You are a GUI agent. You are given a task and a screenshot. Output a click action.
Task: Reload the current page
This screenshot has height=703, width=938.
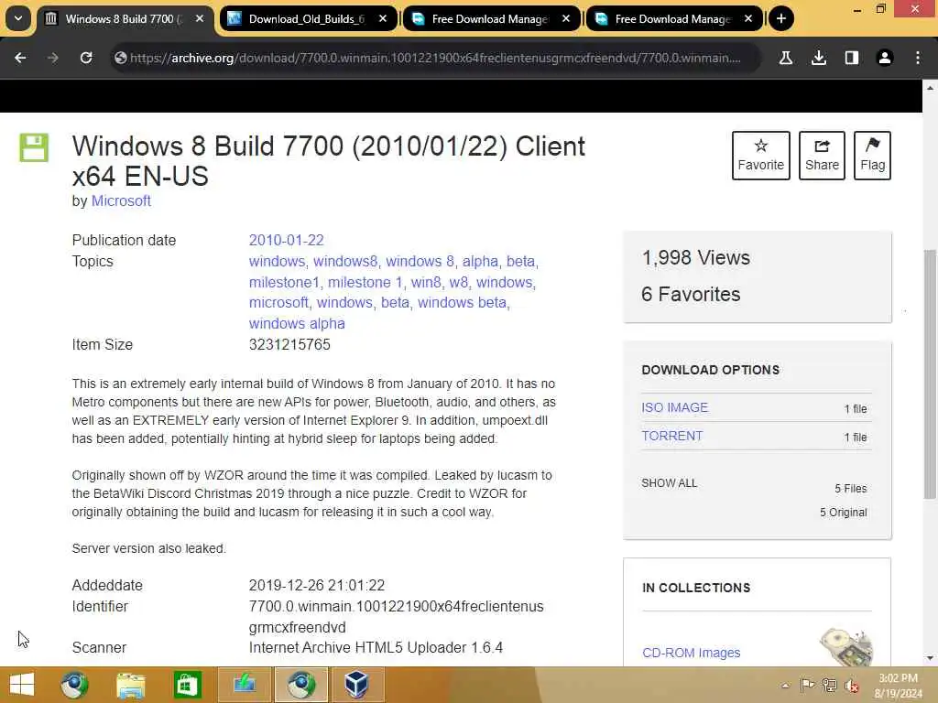coord(86,58)
